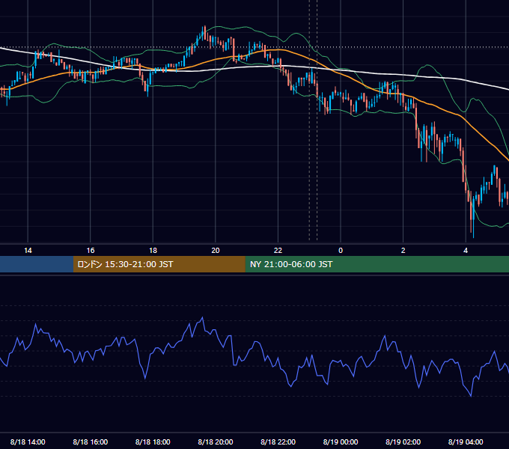Image resolution: width=509 pixels, height=449 pixels.
Task: Click the 14 hour label on upper axis
Action: (x=28, y=251)
